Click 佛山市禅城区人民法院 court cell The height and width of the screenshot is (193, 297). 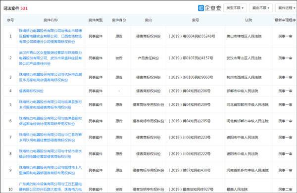[244, 36]
